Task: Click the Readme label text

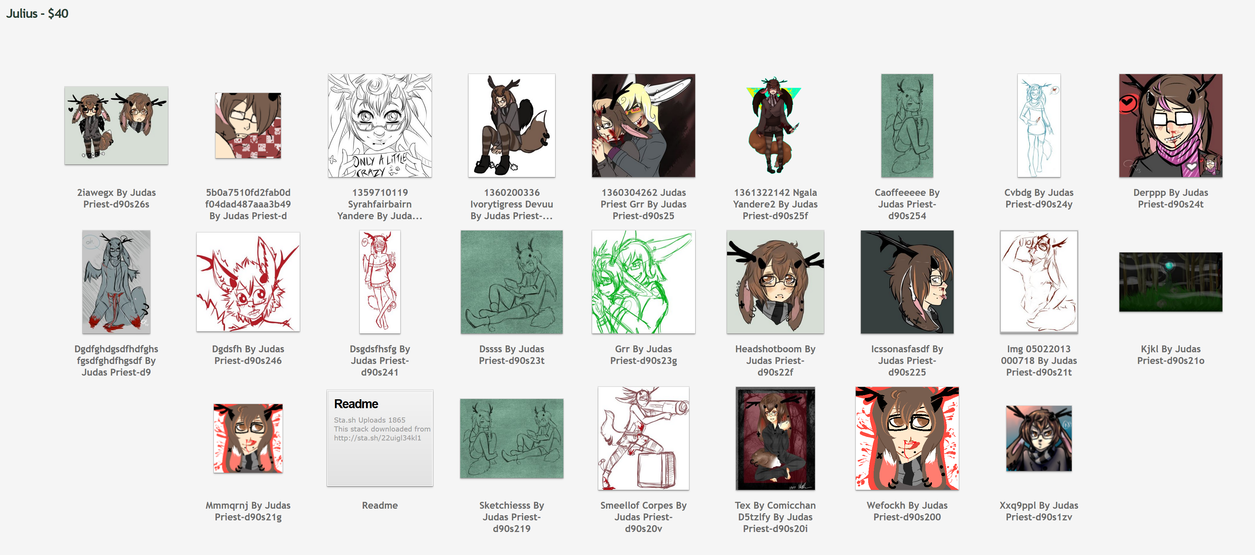Action: coord(380,505)
